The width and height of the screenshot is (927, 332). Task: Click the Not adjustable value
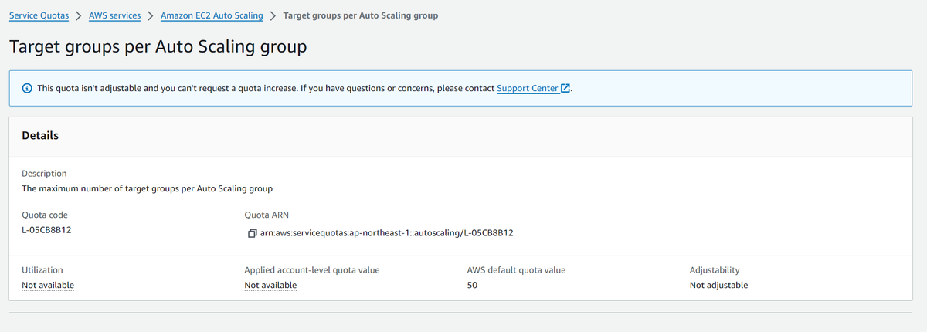coord(718,285)
